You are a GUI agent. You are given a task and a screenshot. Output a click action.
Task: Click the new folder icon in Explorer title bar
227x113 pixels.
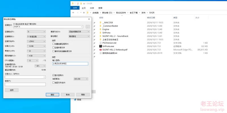tap(81, 3)
